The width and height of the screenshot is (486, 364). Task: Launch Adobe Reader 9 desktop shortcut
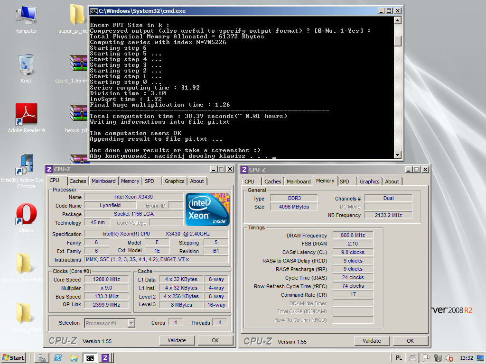(27, 118)
